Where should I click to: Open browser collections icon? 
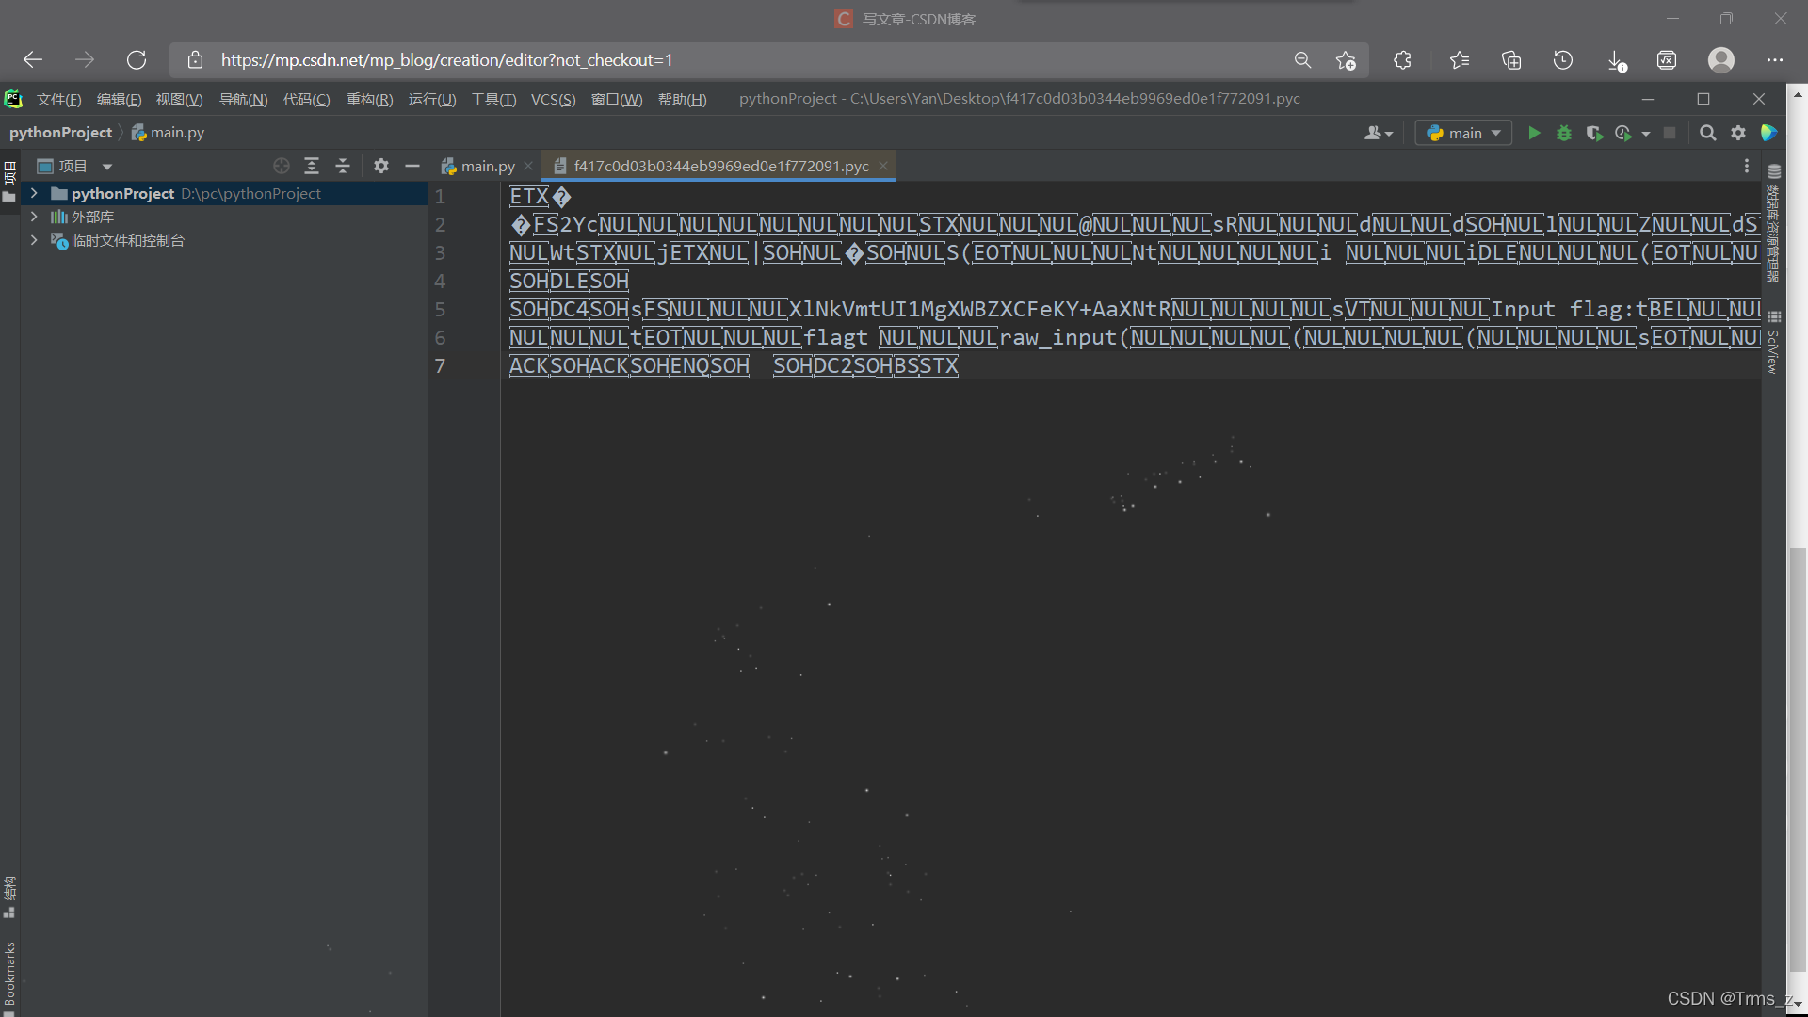tap(1511, 60)
